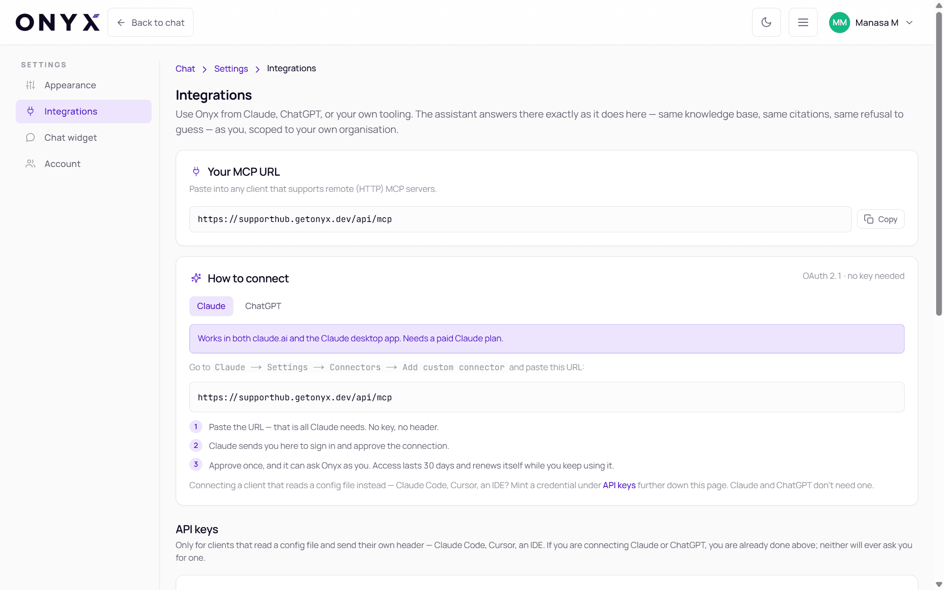Click the Integrations page title
Viewport: 944px width, 590px height.
(x=214, y=95)
